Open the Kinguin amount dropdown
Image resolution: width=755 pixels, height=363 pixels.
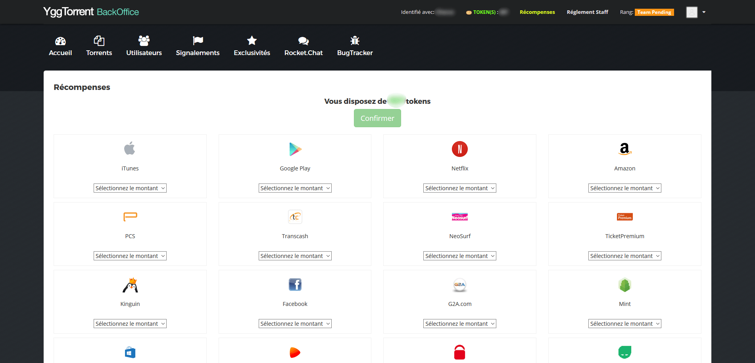[x=130, y=324]
